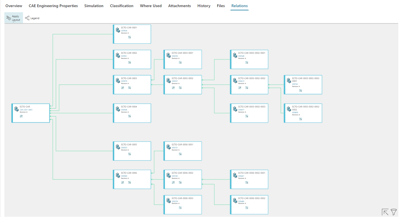This screenshot has height=217, width=400.
Task: Toggle the relation expand icon on ECTO-CAR-0001
Action: pyautogui.click(x=130, y=37)
